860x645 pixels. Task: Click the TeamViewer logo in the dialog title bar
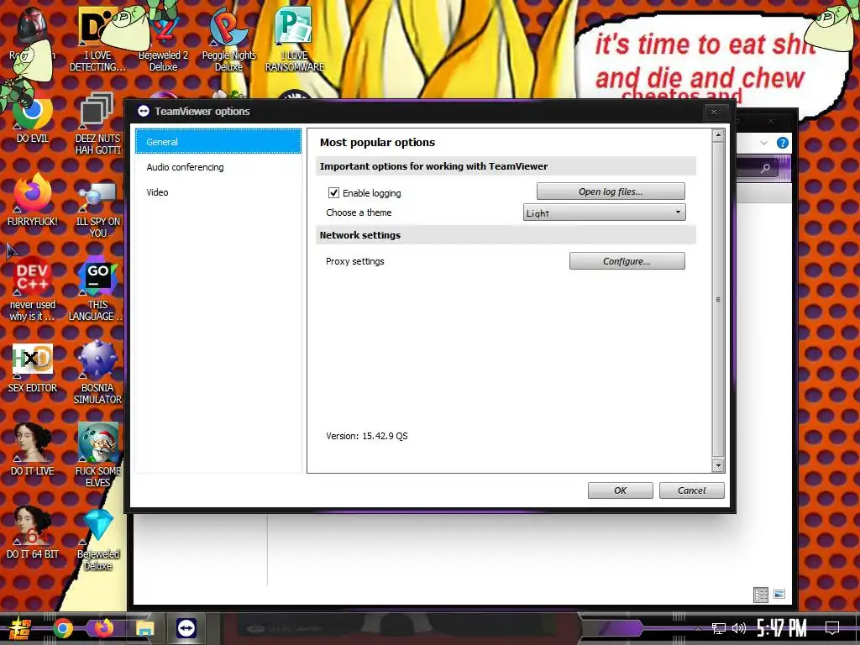[x=143, y=112]
